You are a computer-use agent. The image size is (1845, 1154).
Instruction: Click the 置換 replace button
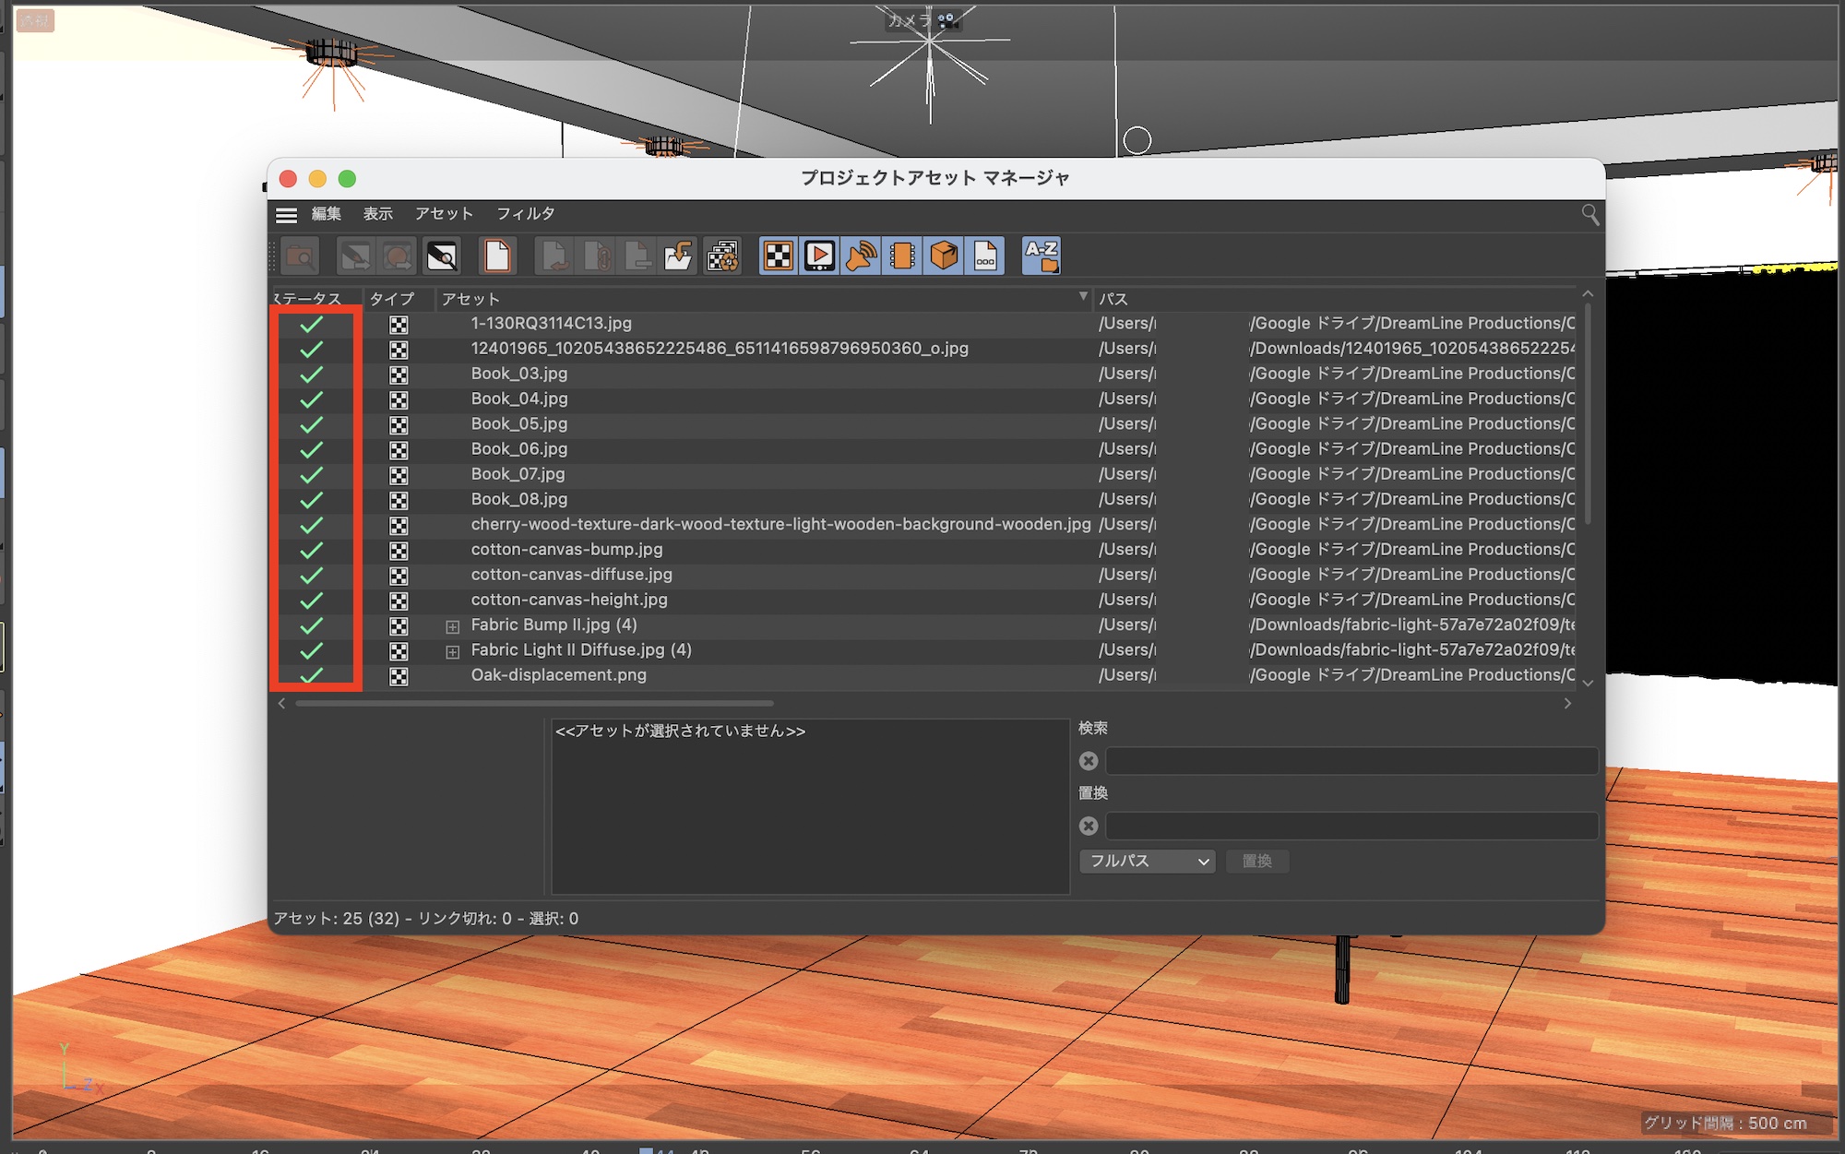click(1256, 861)
